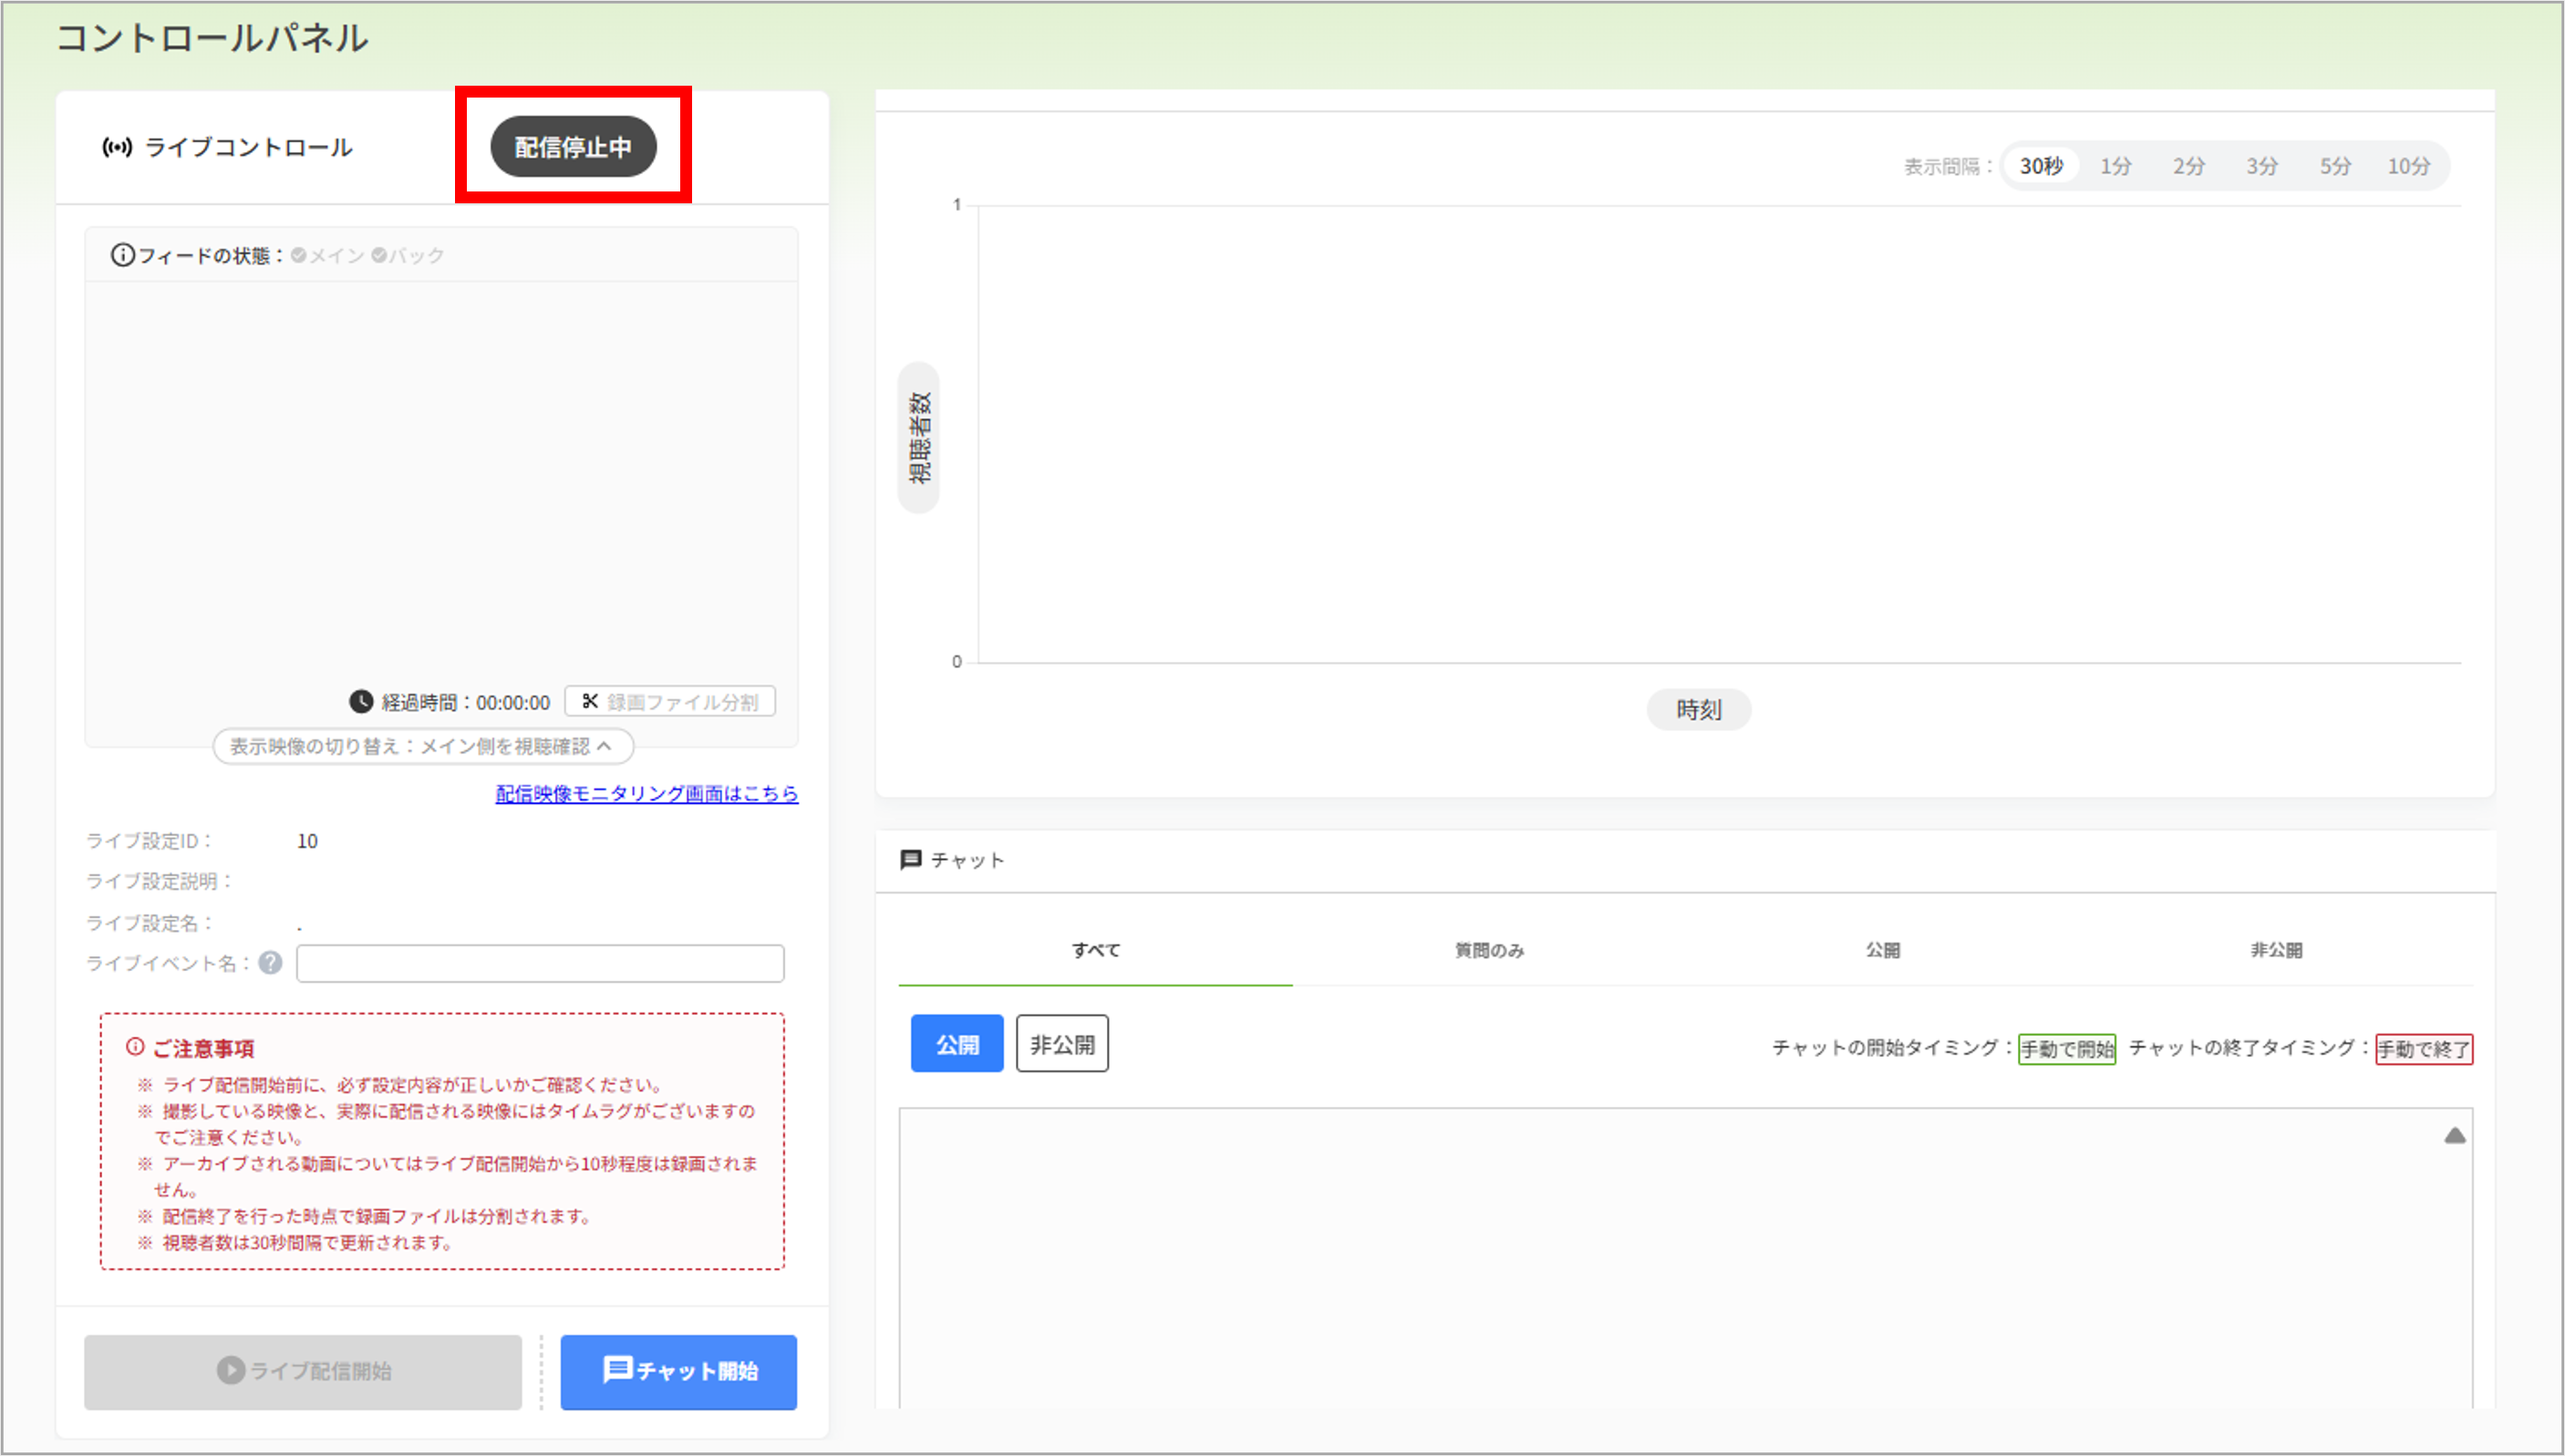Click the chat section speech bubble icon
The width and height of the screenshot is (2565, 1456).
pos(910,860)
